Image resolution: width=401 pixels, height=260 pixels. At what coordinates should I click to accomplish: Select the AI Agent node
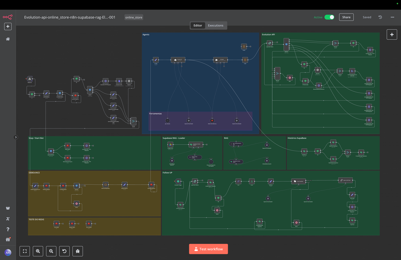pos(220,60)
